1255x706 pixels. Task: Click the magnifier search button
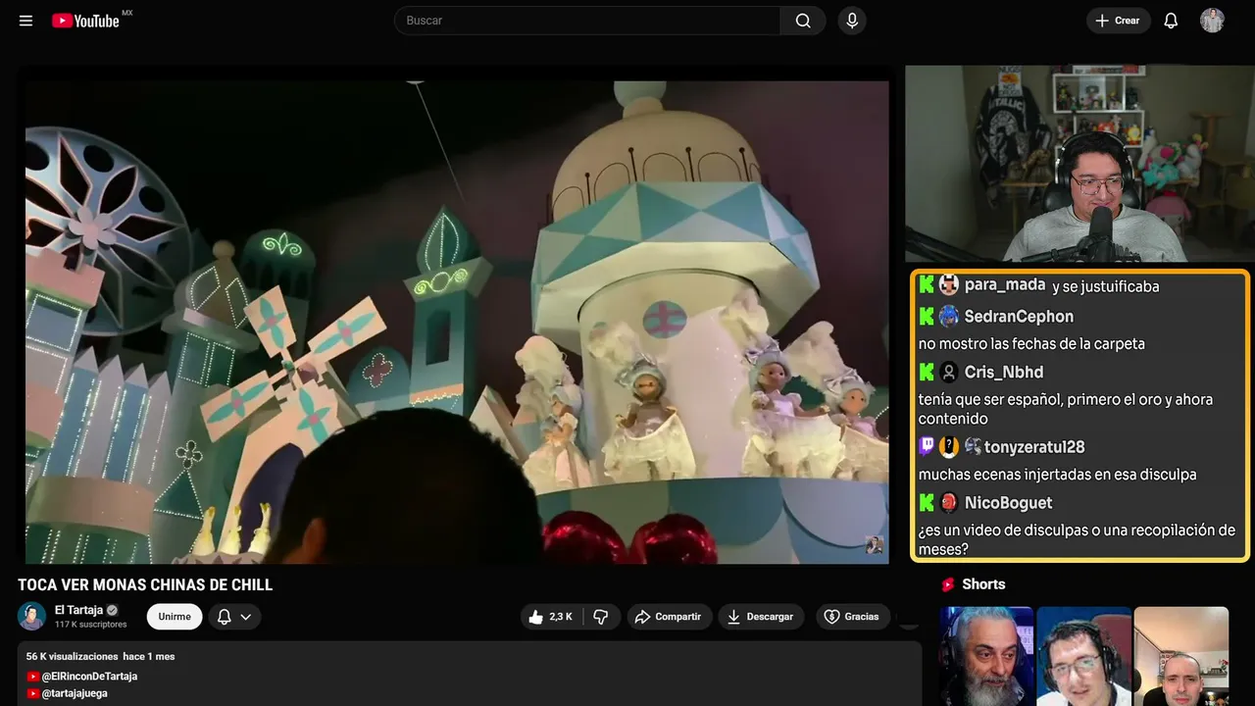(803, 21)
